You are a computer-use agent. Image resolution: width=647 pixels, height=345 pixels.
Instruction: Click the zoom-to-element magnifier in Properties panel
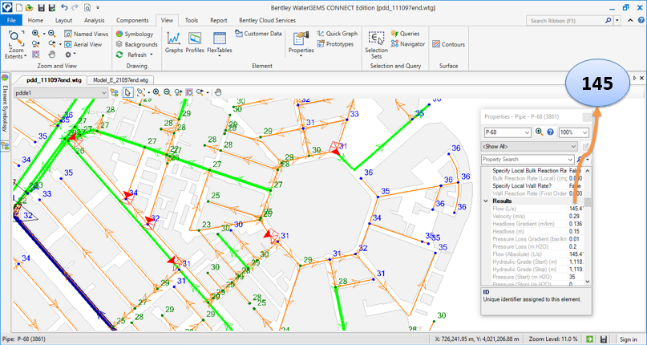click(539, 132)
